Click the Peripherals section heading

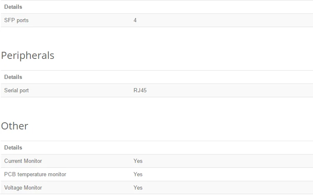[x=28, y=56]
